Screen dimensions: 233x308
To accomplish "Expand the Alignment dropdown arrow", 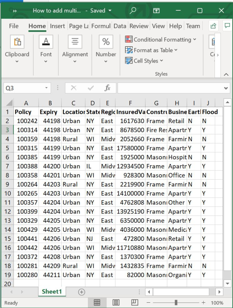I will (75, 62).
